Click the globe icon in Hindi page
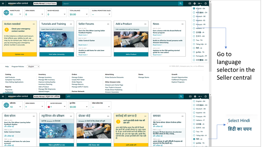 click(x=6, y=105)
